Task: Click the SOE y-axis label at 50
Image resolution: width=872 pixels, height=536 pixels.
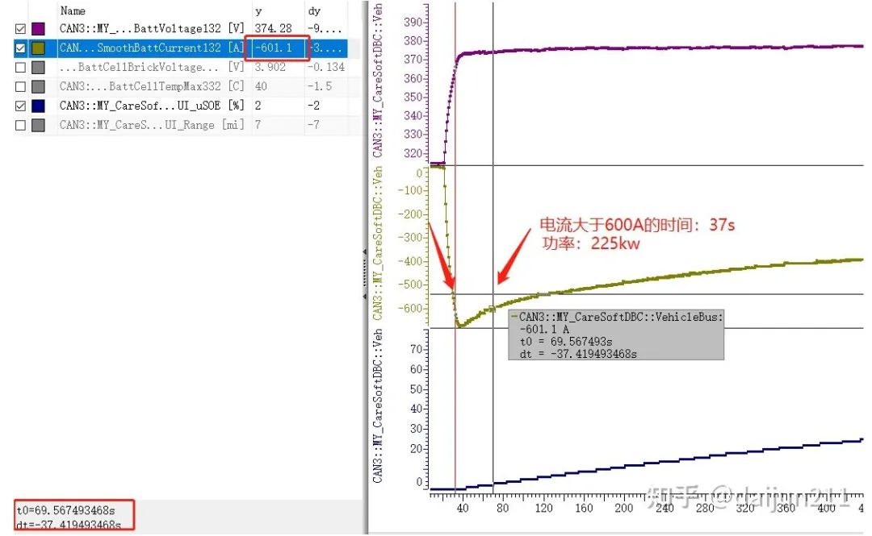Action: pyautogui.click(x=416, y=388)
